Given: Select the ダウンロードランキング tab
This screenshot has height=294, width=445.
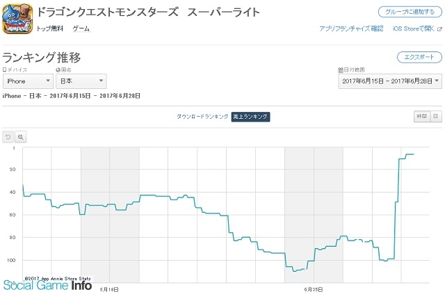Looking at the screenshot, I should (x=202, y=117).
